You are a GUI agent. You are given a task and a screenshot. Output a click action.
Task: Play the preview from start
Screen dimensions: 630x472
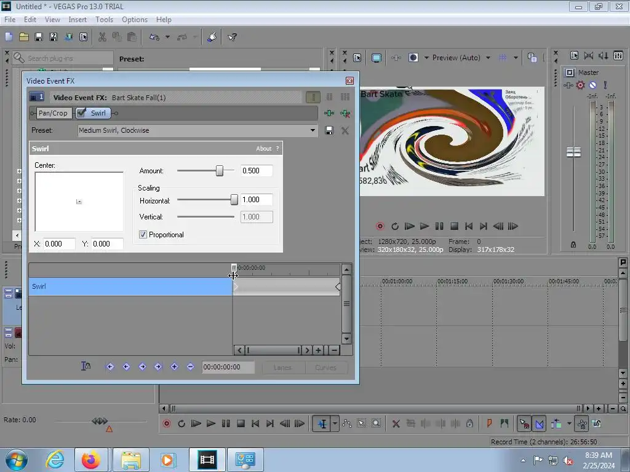[409, 226]
